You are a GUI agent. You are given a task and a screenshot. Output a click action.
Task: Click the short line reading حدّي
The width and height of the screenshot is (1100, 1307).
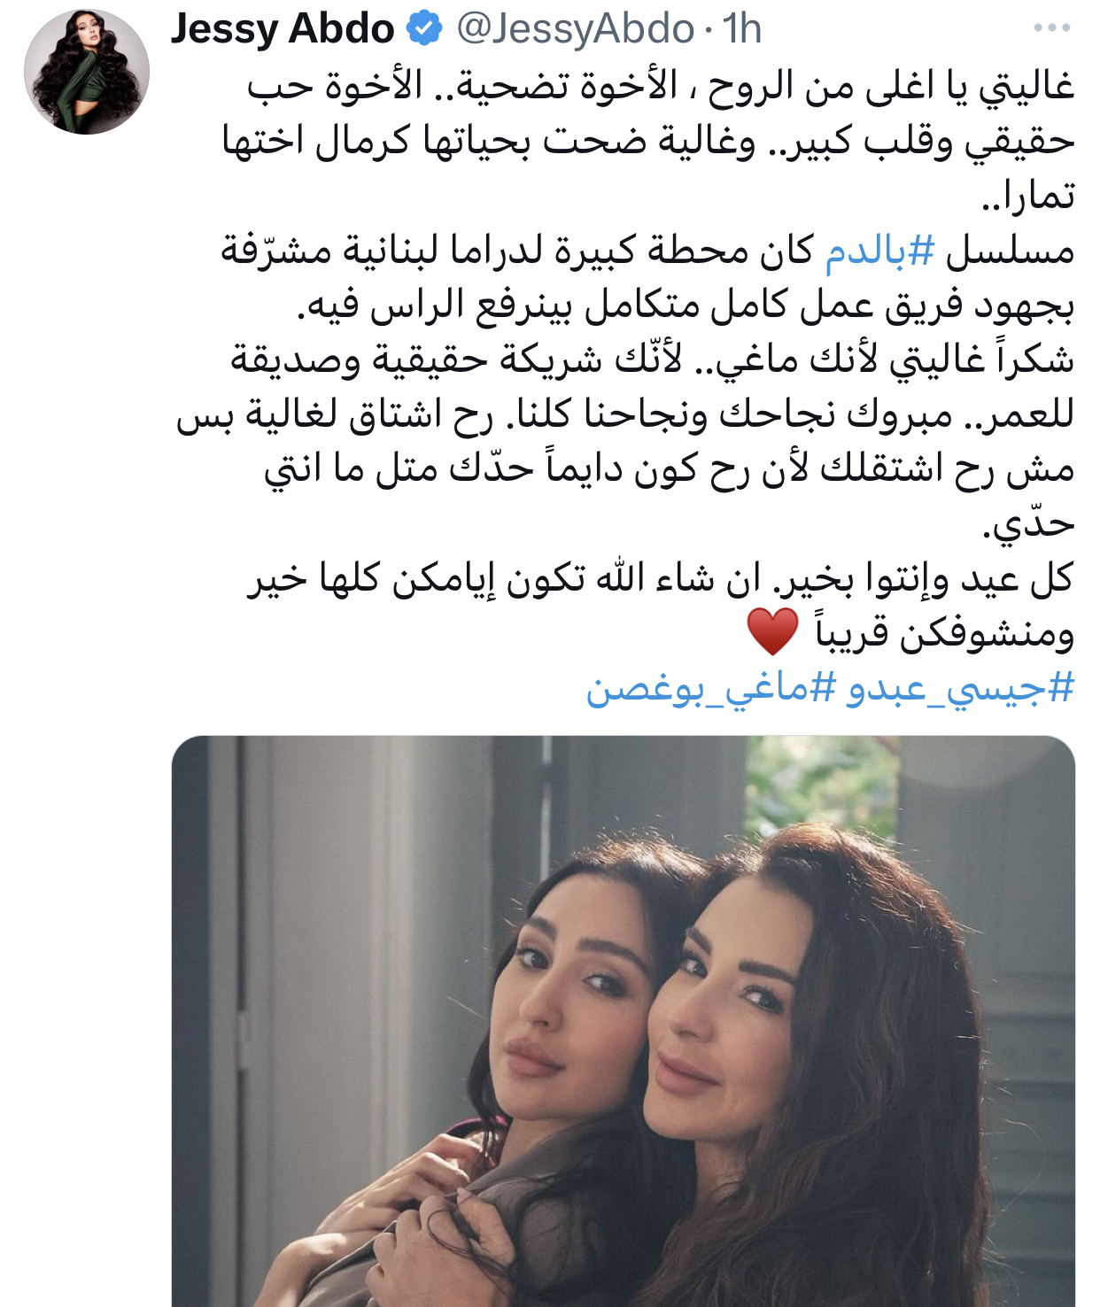tap(1029, 524)
